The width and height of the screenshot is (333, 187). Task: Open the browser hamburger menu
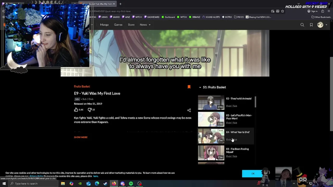click(x=329, y=11)
